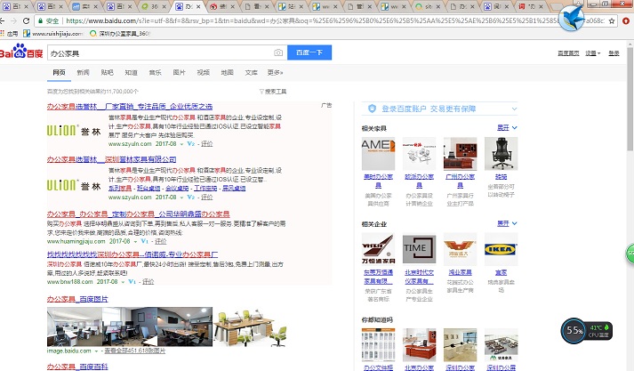This screenshot has width=634, height=371.
Task: Click the camera image-search icon in search box
Action: coord(277,53)
